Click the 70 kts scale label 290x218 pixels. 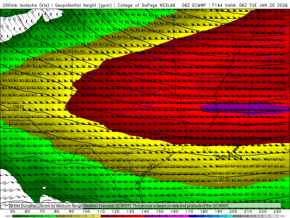point(42,211)
